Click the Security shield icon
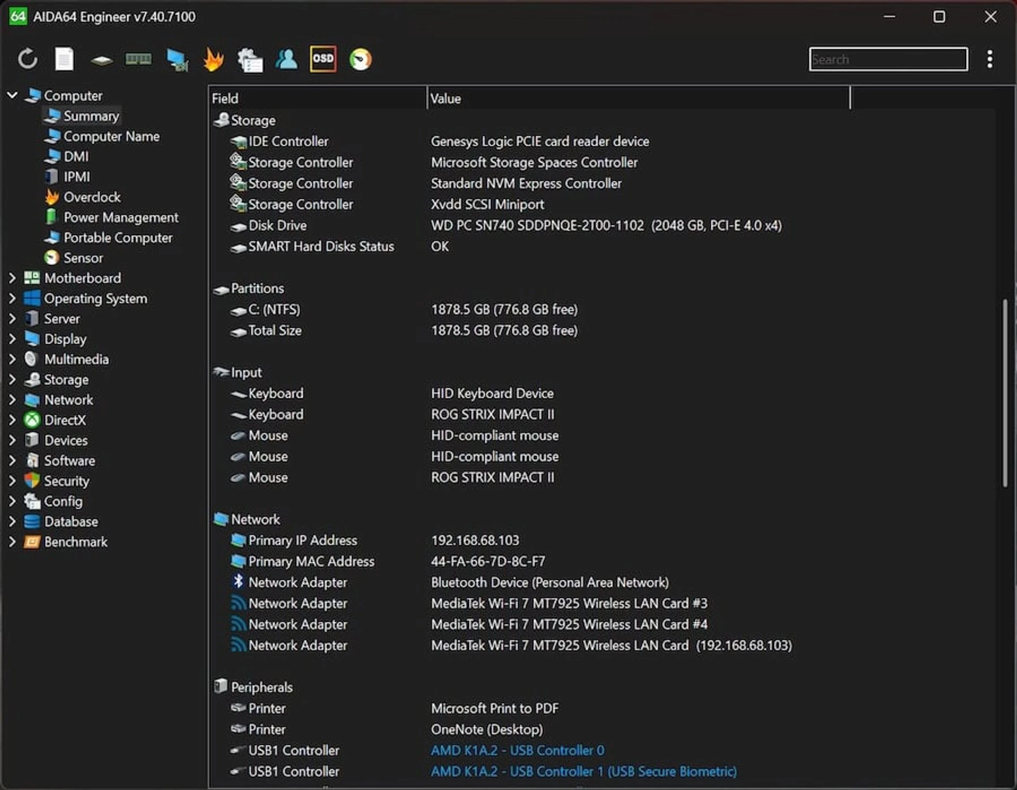 pyautogui.click(x=32, y=481)
